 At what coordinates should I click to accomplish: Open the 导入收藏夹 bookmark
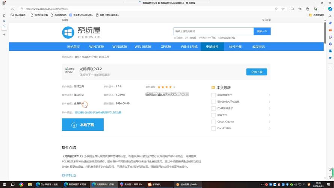tap(18, 15)
